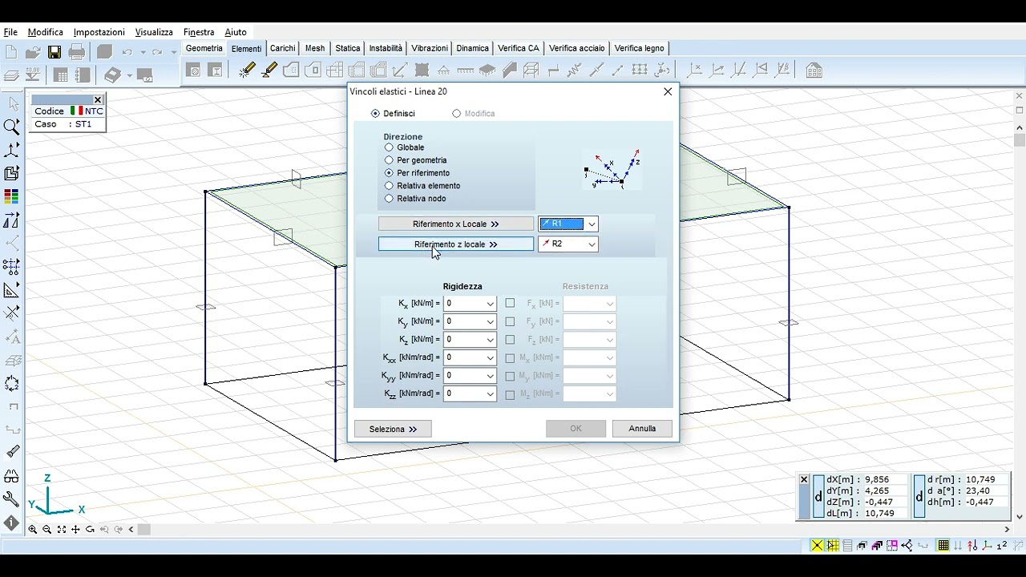1026x577 pixels.
Task: Click the zoom in icon below viewport
Action: coord(33,530)
